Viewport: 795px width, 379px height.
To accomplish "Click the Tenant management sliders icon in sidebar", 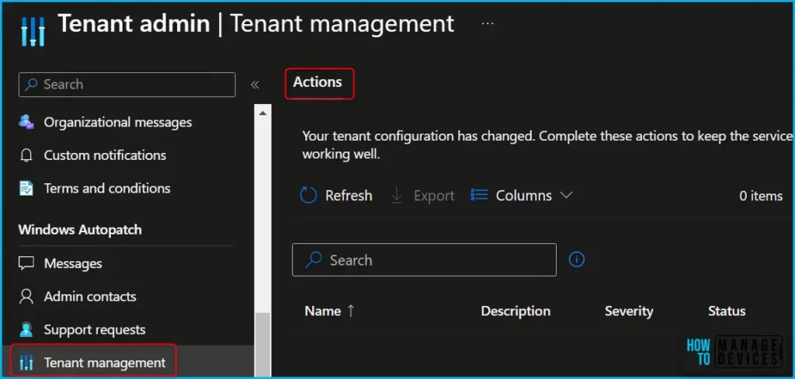I will coord(26,363).
